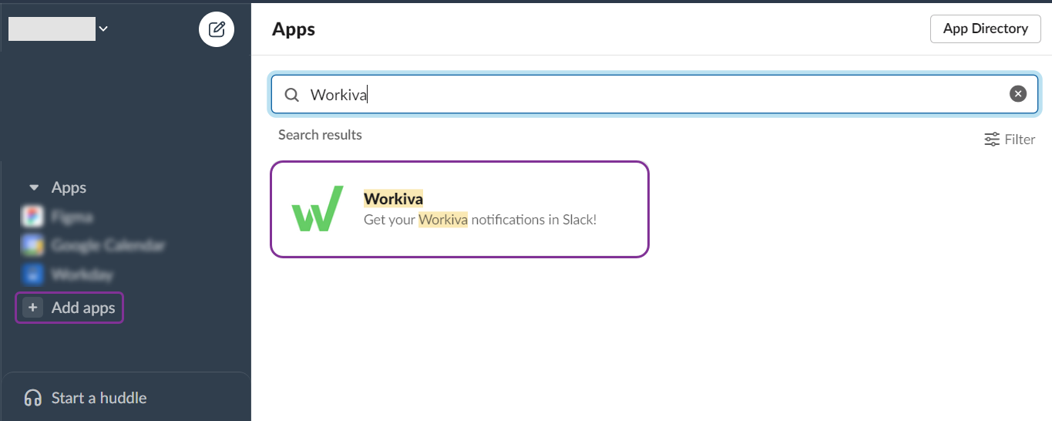Viewport: 1052px width, 421px height.
Task: Click the plus icon beside Add apps
Action: 32,308
